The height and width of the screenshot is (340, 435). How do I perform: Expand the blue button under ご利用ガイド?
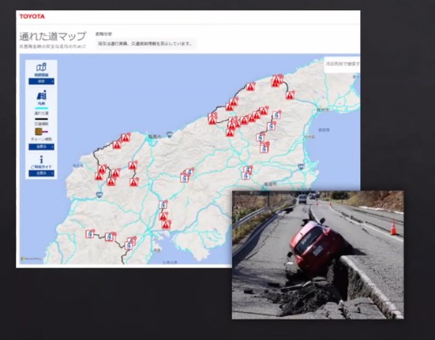(x=41, y=174)
